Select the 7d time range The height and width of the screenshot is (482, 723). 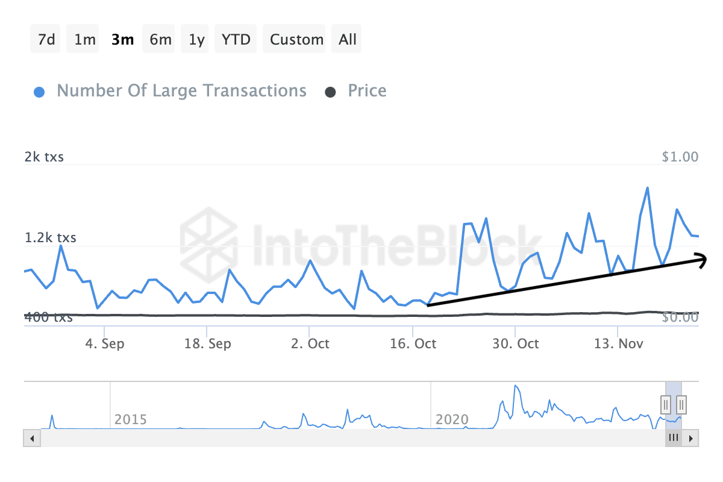[46, 40]
